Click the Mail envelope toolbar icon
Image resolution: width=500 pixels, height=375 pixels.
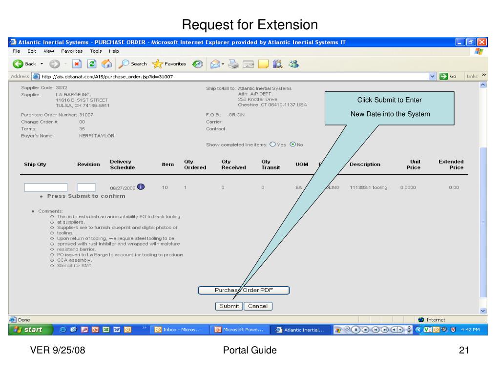pyautogui.click(x=215, y=64)
